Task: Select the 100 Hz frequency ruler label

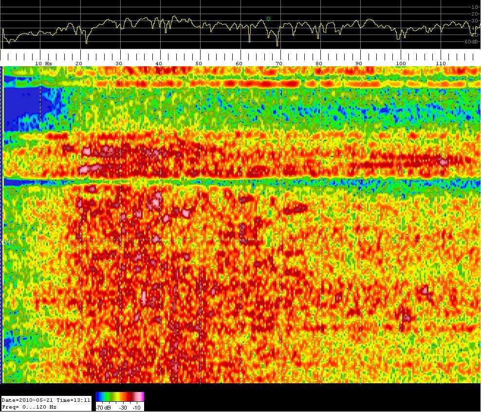Action: click(x=401, y=63)
